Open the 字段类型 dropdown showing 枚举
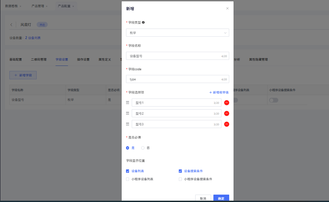329x202 pixels. click(x=177, y=33)
